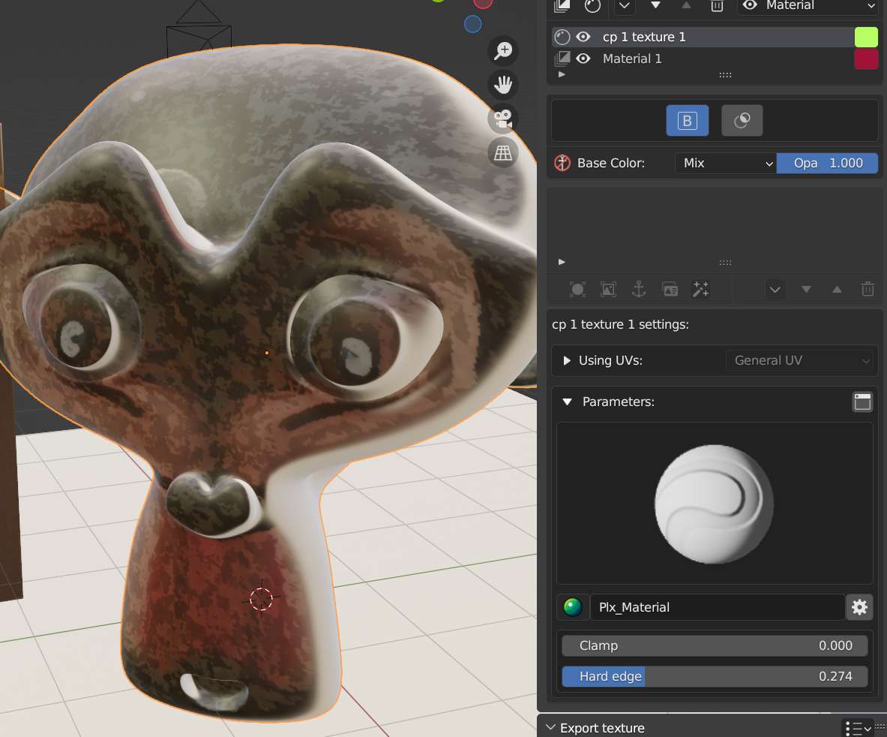This screenshot has width=887, height=737.
Task: Collapse the Parameters section
Action: coord(567,402)
